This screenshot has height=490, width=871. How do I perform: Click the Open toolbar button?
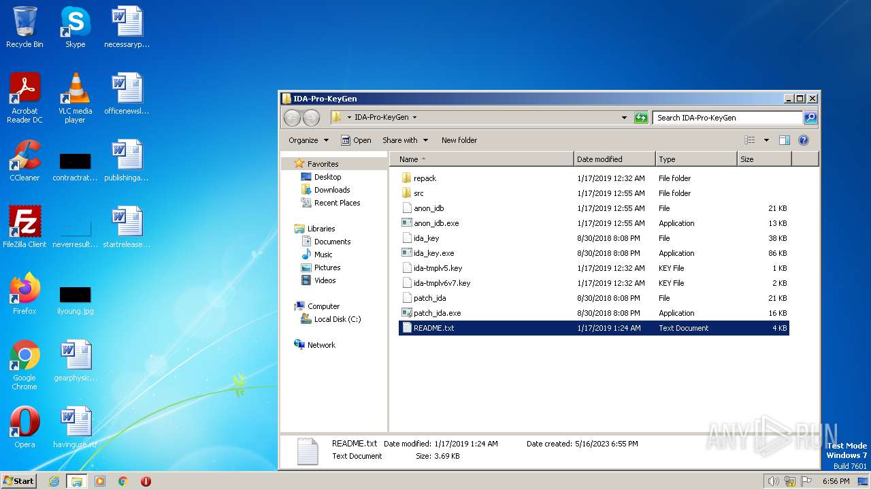(356, 140)
